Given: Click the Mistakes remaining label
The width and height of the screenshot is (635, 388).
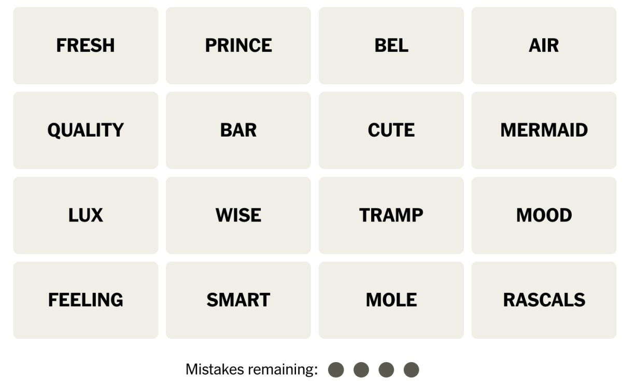Looking at the screenshot, I should (x=251, y=370).
